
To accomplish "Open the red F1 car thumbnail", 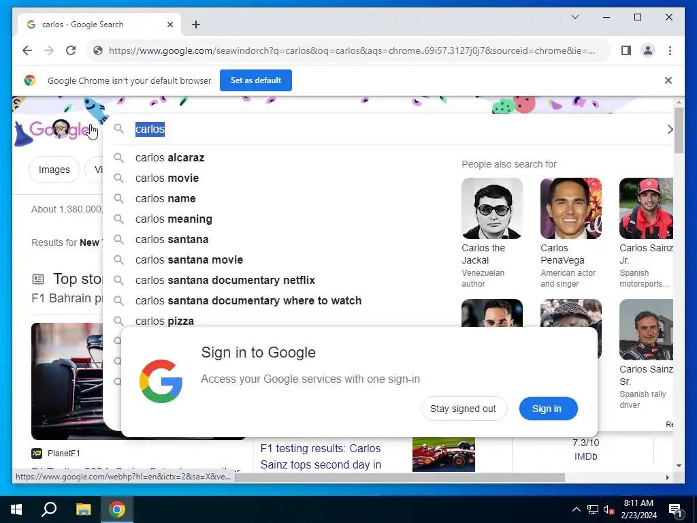I will coord(444,454).
